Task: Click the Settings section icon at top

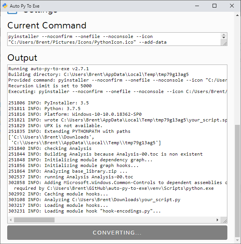Action: click(13, 12)
